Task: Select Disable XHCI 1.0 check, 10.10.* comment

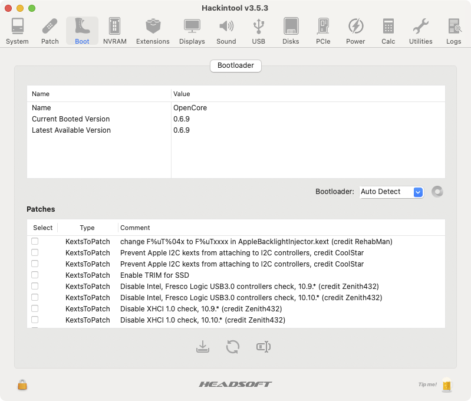Action: pyautogui.click(x=203, y=320)
